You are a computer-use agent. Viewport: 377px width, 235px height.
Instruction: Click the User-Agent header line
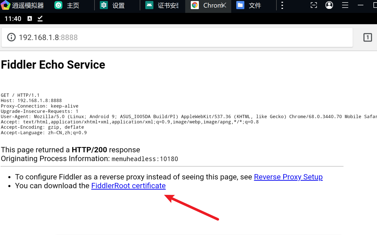[189, 117]
